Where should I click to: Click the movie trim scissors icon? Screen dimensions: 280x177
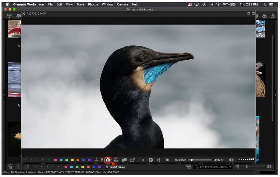click(x=116, y=160)
